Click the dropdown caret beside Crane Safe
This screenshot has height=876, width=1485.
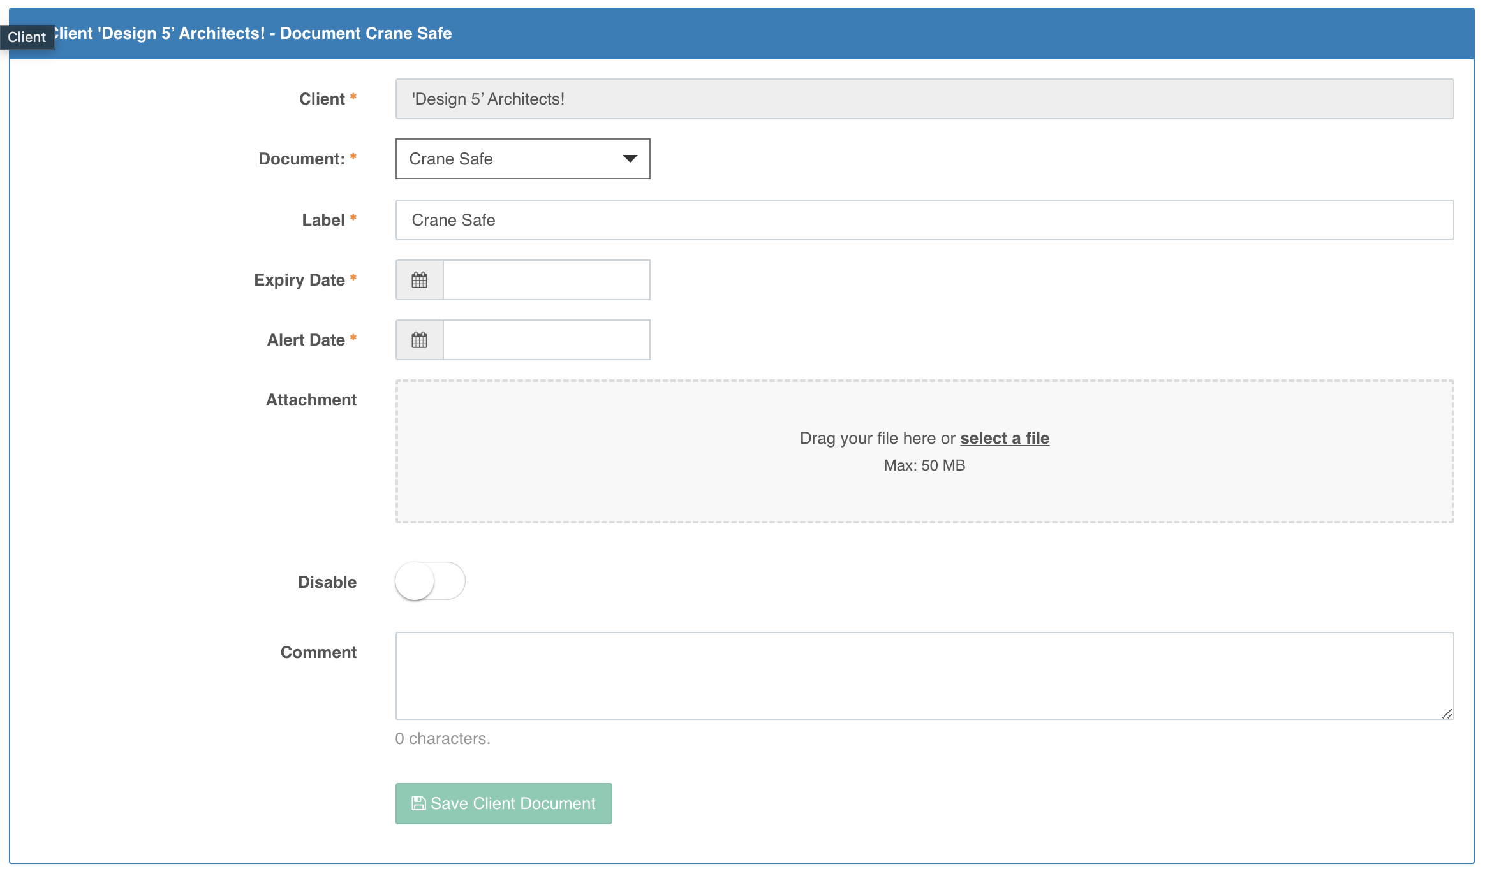pyautogui.click(x=629, y=159)
